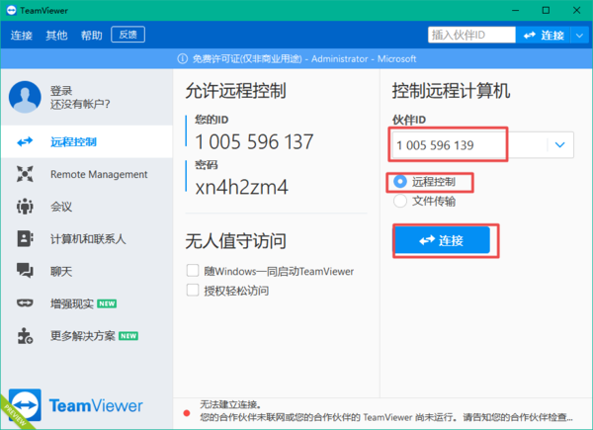Select the 文件传输 radio button
The height and width of the screenshot is (430, 593).
coord(400,201)
